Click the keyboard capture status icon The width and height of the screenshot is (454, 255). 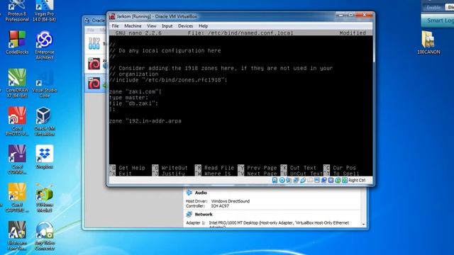[x=345, y=180]
